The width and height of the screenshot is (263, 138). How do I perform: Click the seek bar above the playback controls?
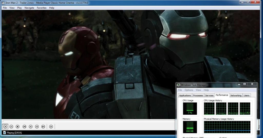[x=89, y=121]
